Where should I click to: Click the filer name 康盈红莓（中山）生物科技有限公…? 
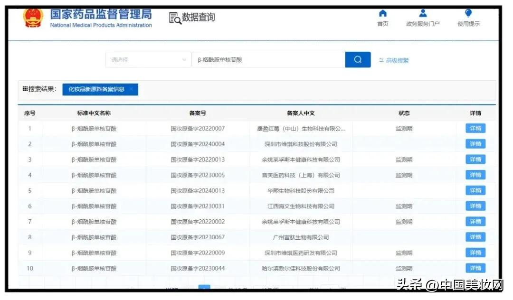pos(301,129)
